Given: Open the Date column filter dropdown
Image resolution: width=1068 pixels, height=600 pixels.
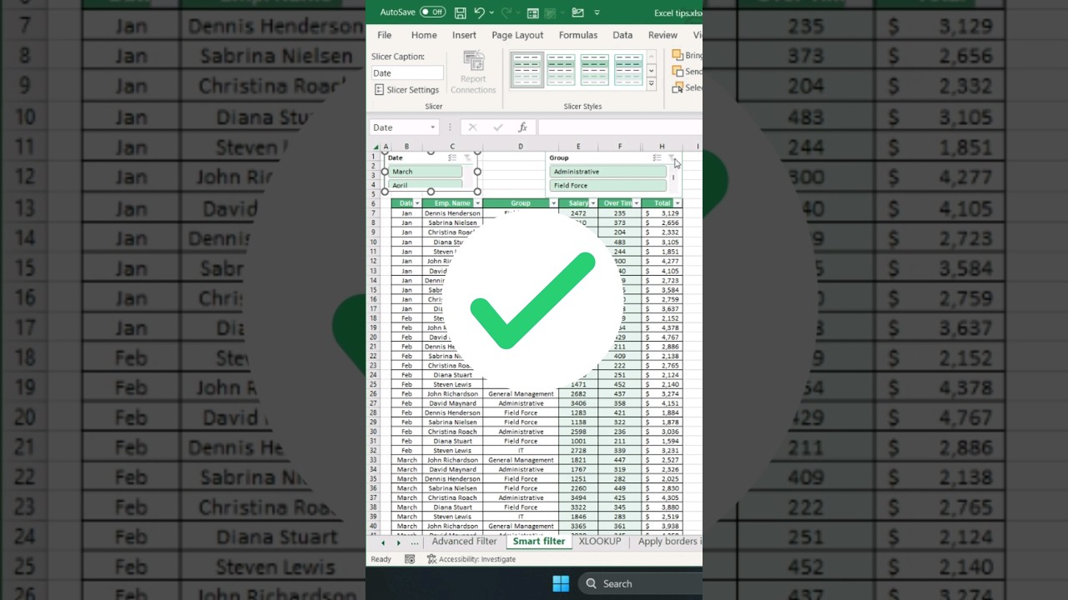Looking at the screenshot, I should click(x=417, y=203).
